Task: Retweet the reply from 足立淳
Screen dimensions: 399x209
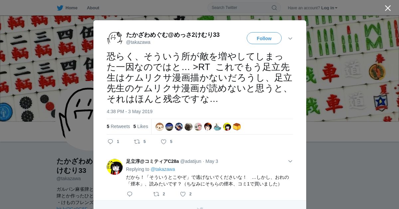Action: (156, 194)
